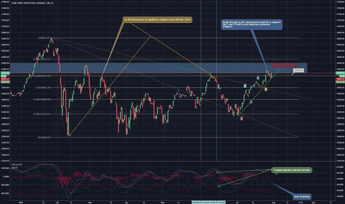
Task: Click the 23400.00 price on right axis
Action: (x=340, y=136)
